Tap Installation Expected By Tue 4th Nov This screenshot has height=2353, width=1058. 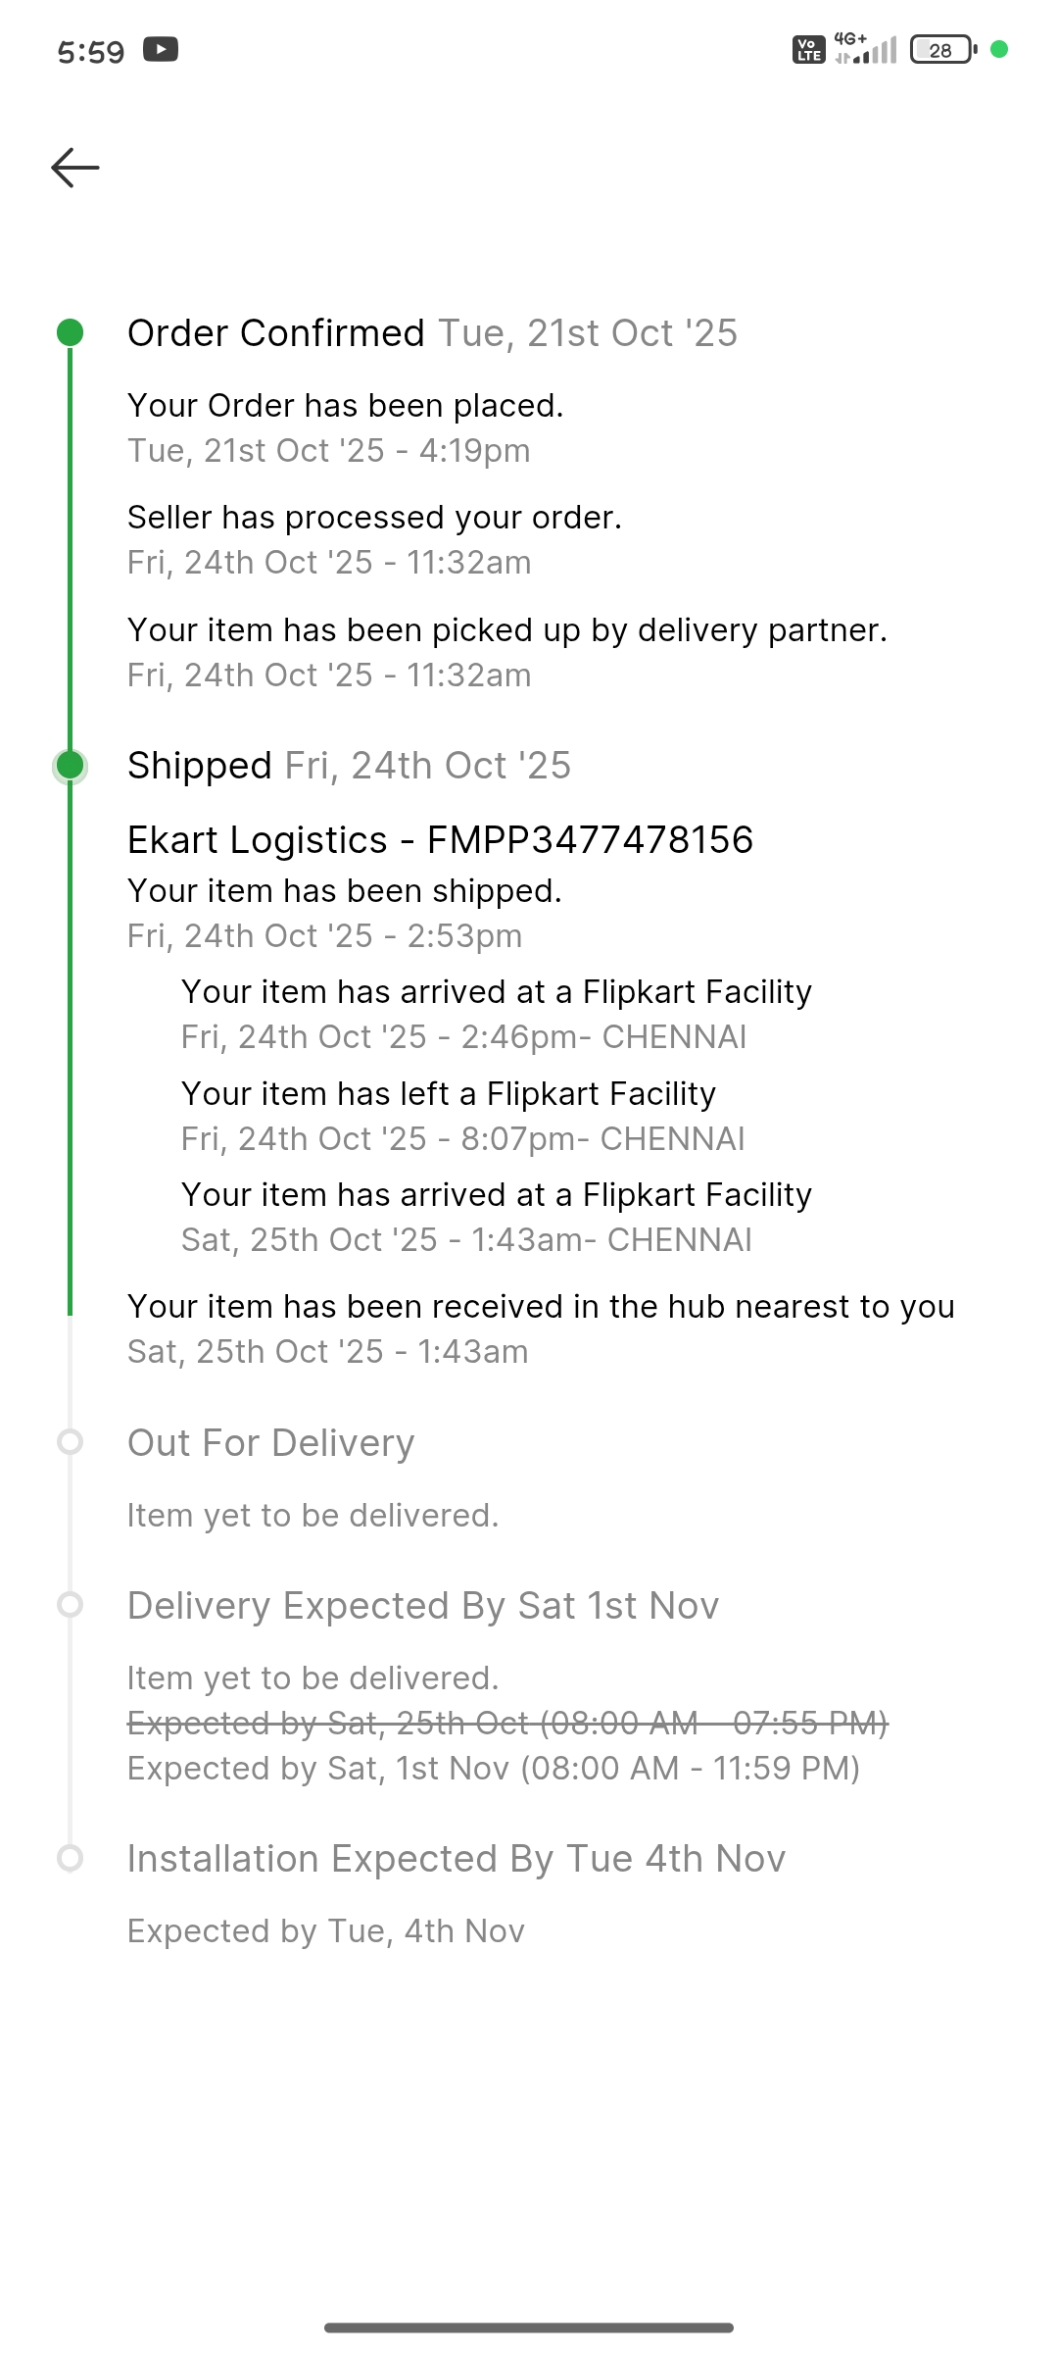[457, 1859]
